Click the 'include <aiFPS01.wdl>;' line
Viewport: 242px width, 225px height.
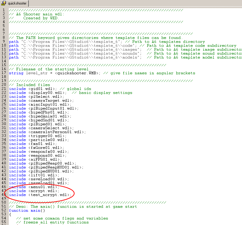(35, 159)
